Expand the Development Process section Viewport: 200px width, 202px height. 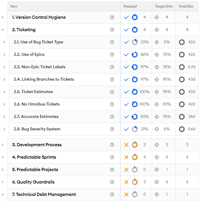point(3,145)
